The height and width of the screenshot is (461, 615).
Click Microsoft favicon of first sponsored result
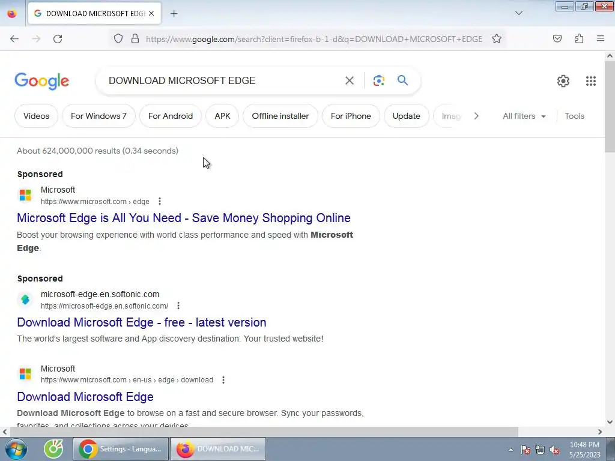(x=25, y=195)
